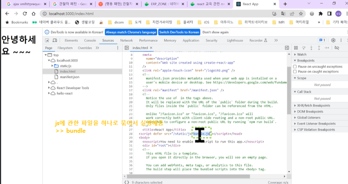Image resolution: width=348 pixels, height=184 pixels.
Task: Click the debugger step icon
Action: click(327, 48)
